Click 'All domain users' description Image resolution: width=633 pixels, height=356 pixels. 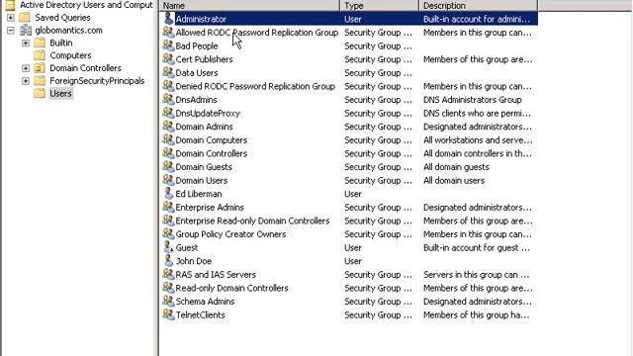(x=454, y=180)
